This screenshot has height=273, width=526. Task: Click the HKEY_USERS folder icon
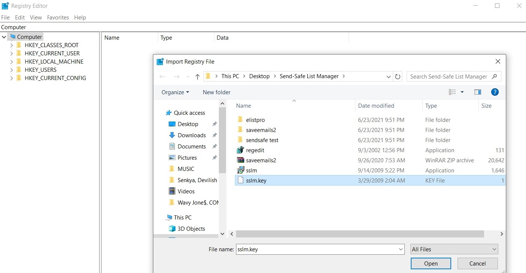[19, 70]
